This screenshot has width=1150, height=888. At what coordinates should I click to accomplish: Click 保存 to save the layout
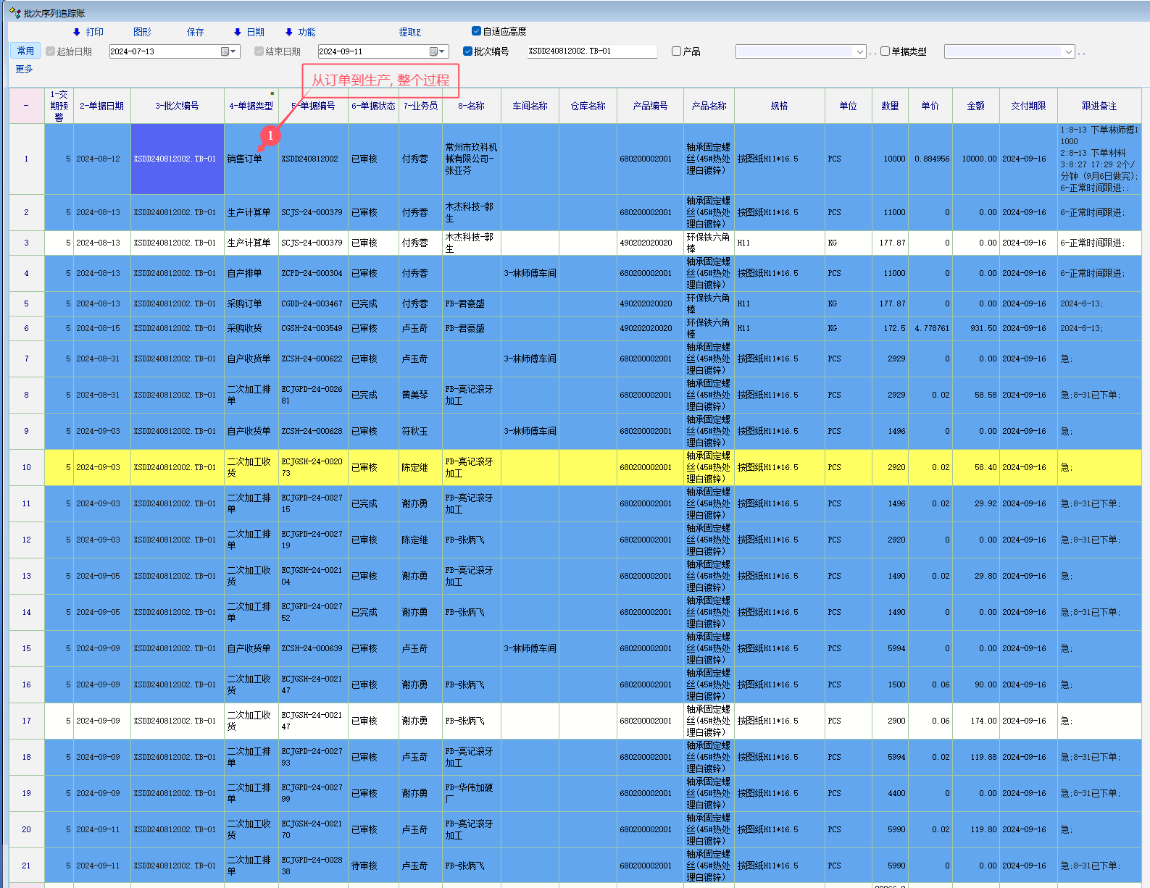pos(195,32)
